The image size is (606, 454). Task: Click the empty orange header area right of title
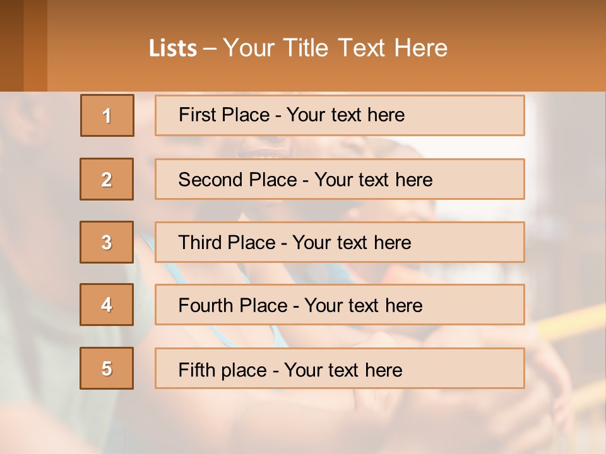(530, 48)
